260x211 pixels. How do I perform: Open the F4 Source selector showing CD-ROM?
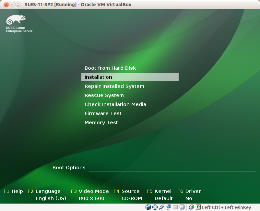coord(127,191)
